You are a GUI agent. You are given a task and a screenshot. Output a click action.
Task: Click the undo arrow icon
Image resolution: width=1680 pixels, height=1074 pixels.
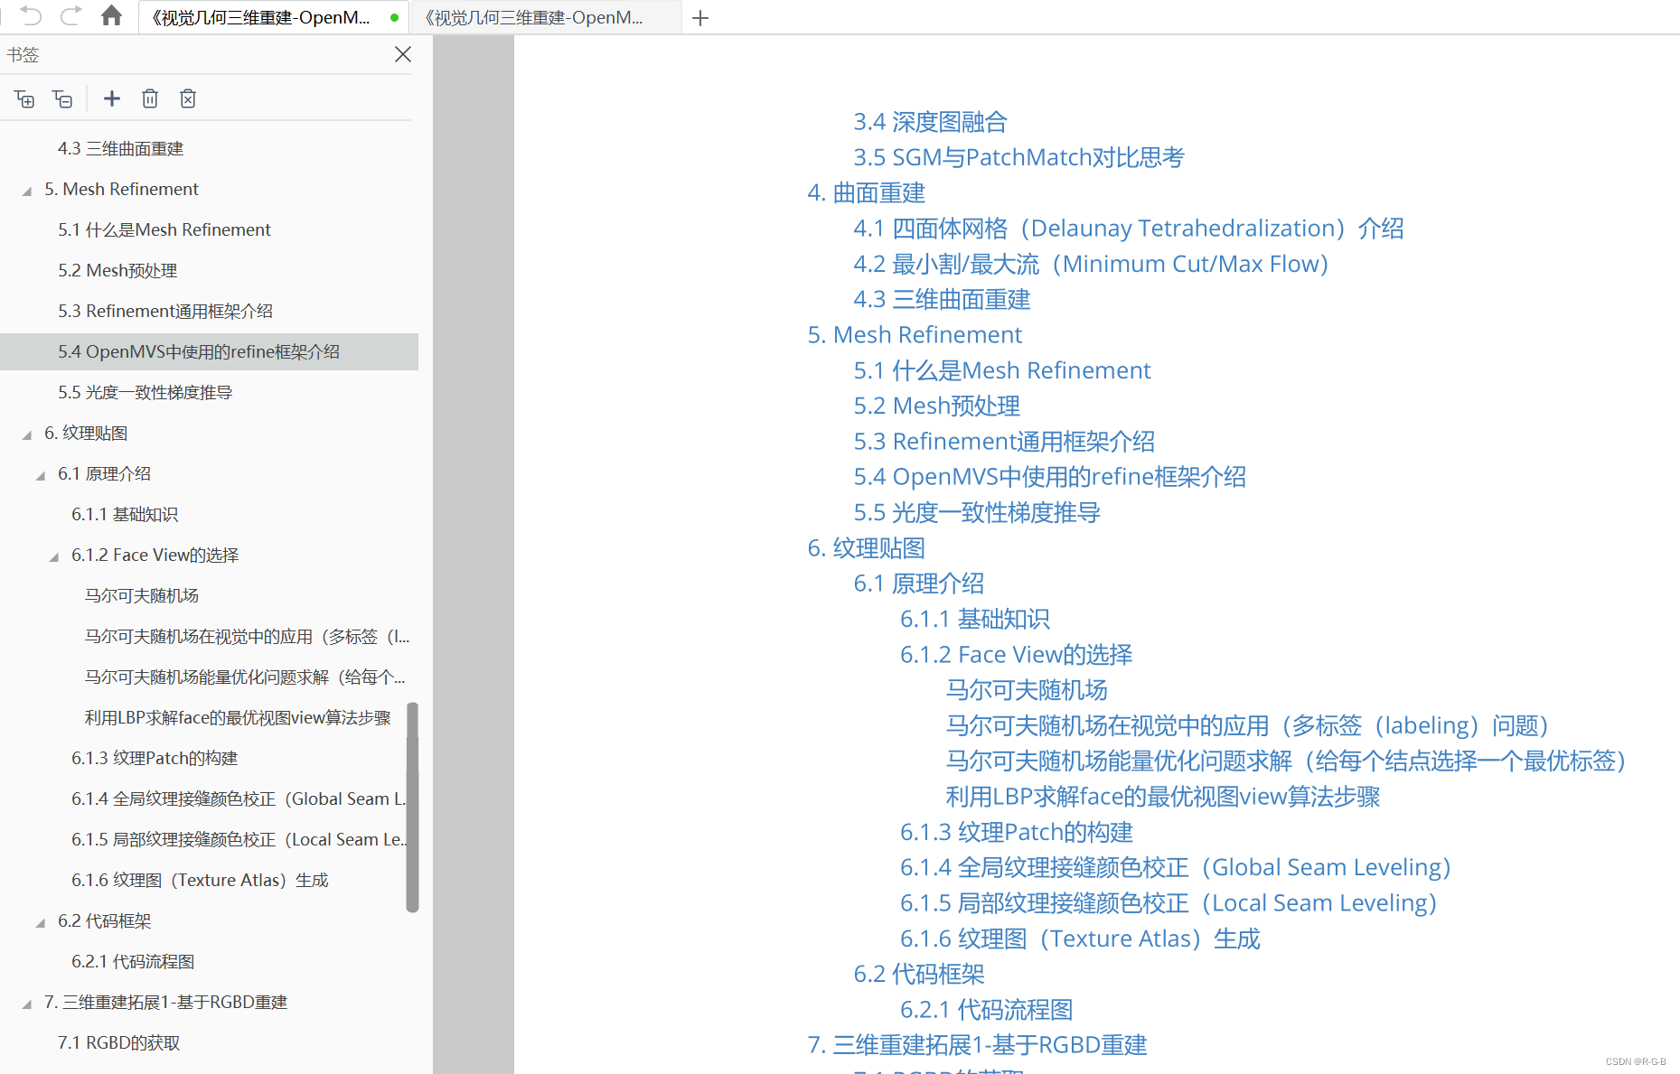[31, 15]
